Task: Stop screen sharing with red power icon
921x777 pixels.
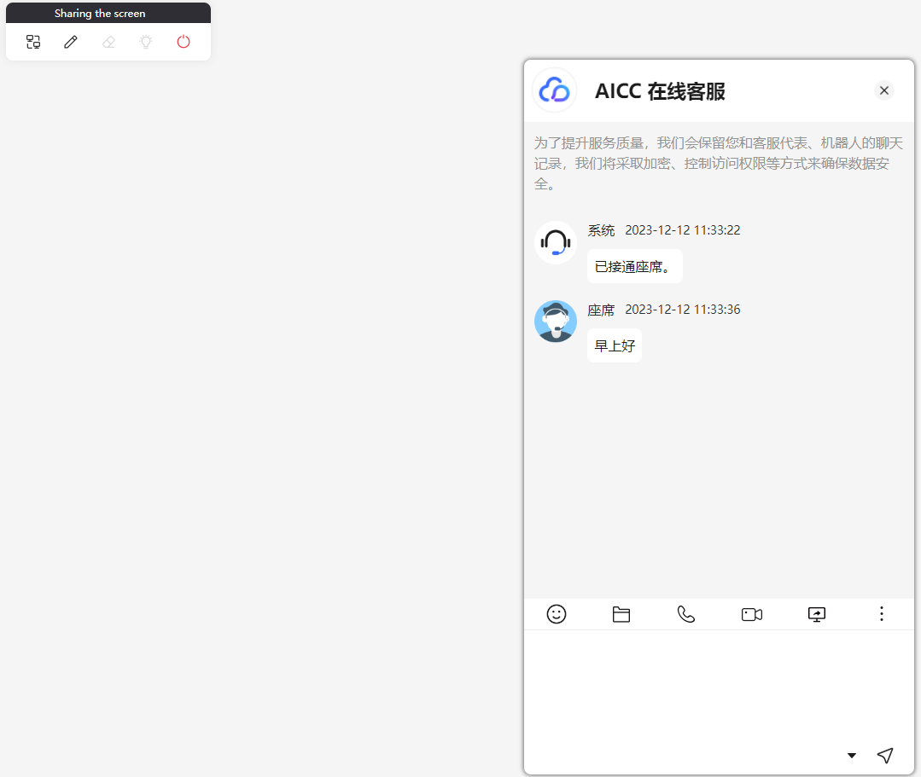Action: point(184,42)
